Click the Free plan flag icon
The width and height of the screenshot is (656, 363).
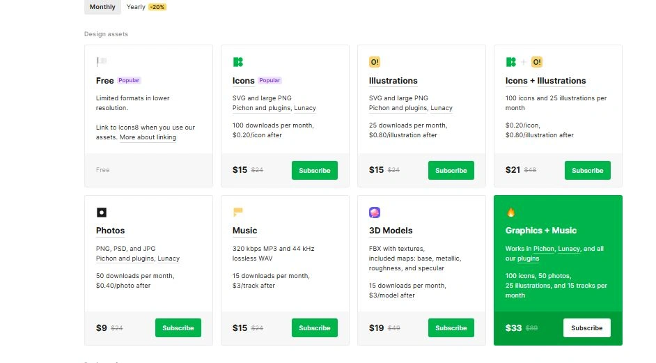click(101, 61)
